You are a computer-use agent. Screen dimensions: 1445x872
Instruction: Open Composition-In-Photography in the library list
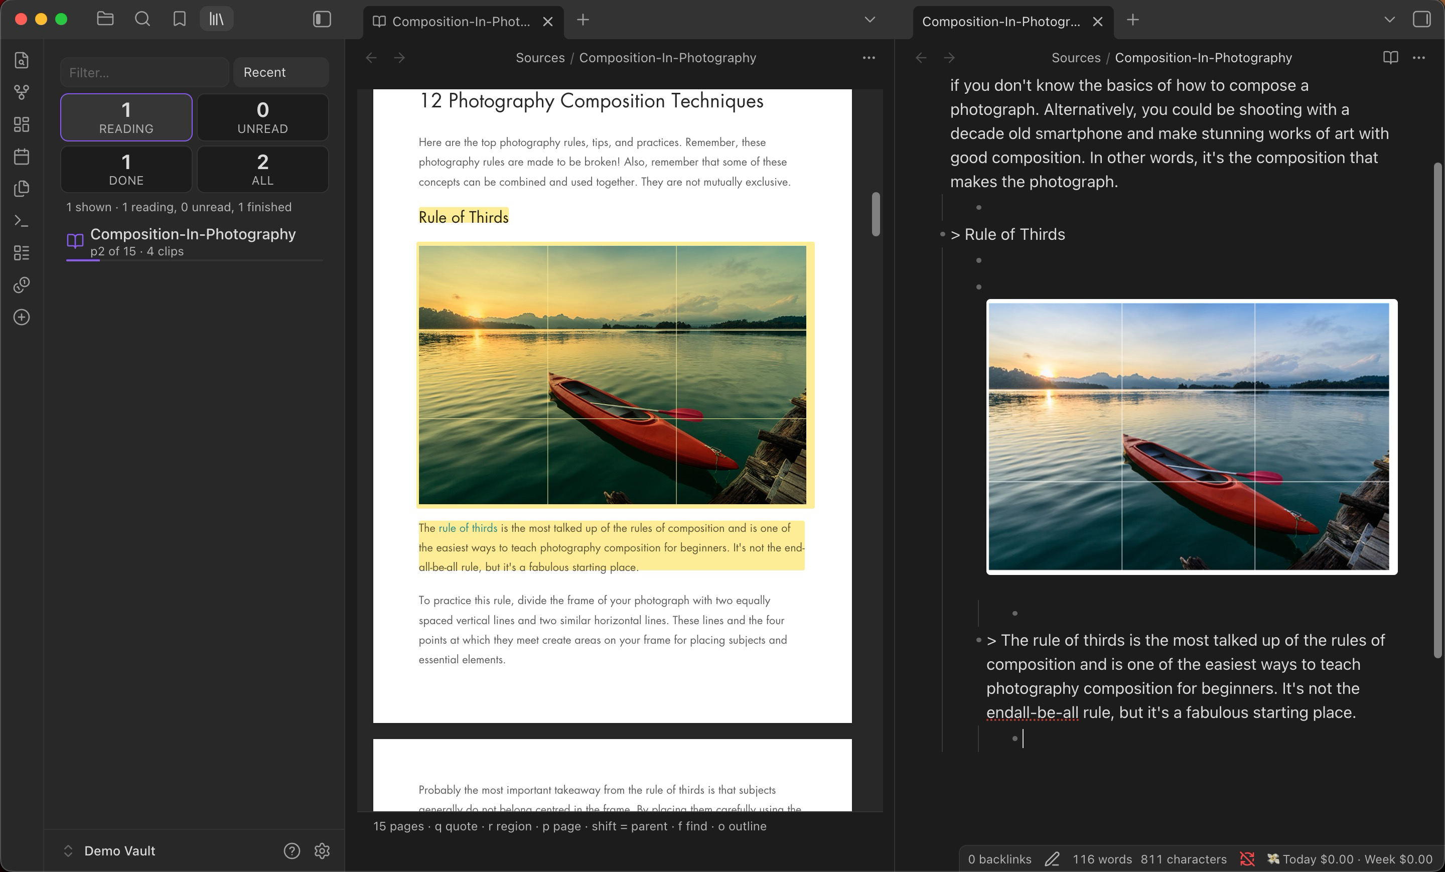pos(194,242)
